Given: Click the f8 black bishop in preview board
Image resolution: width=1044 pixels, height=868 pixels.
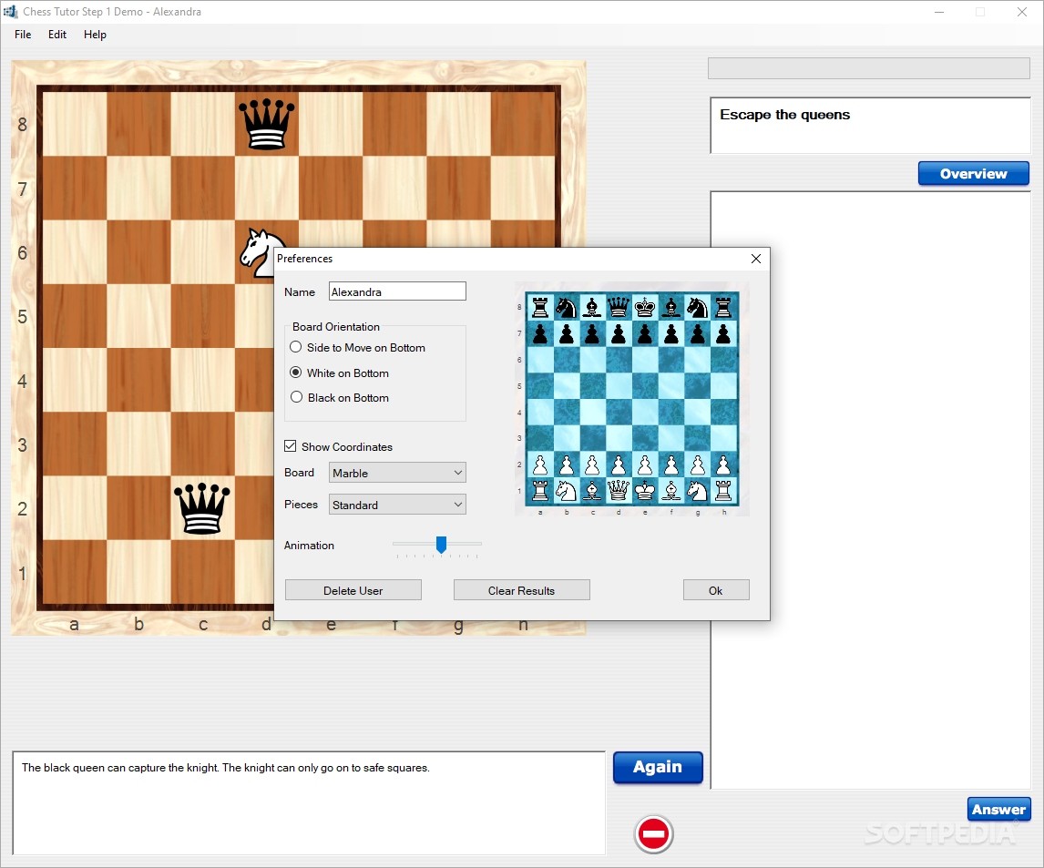Looking at the screenshot, I should 671,307.
